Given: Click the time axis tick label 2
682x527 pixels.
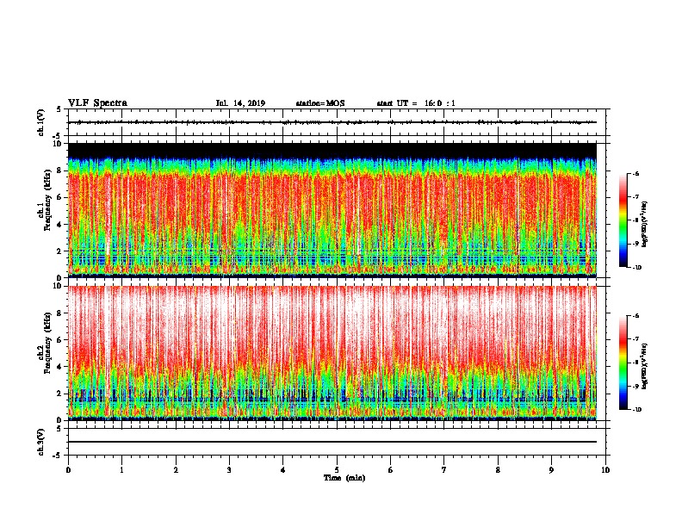Looking at the screenshot, I should [176, 470].
